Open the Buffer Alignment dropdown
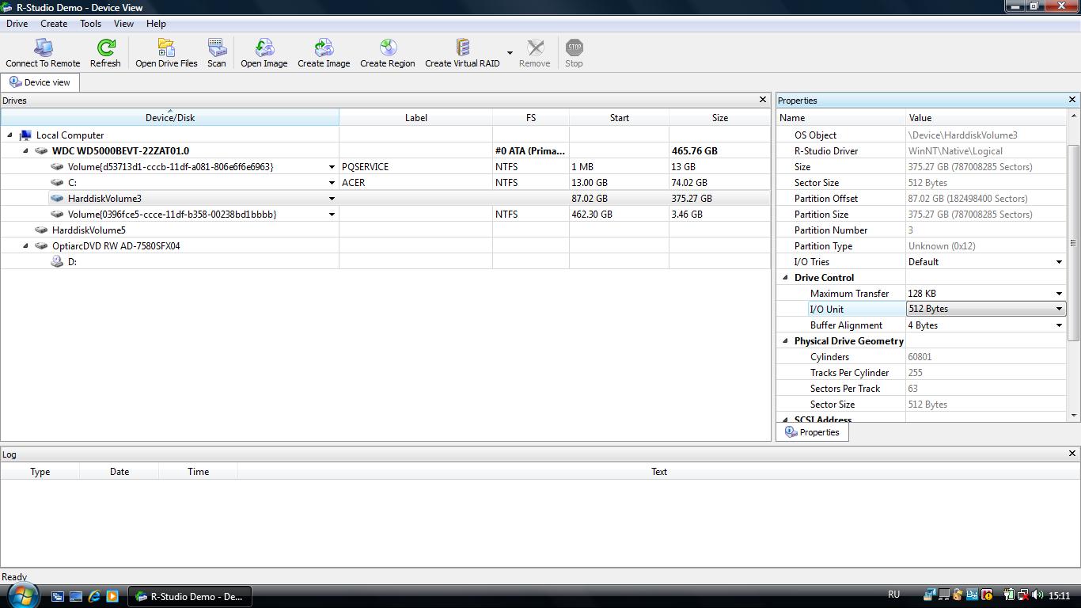The width and height of the screenshot is (1081, 608). (x=1059, y=325)
